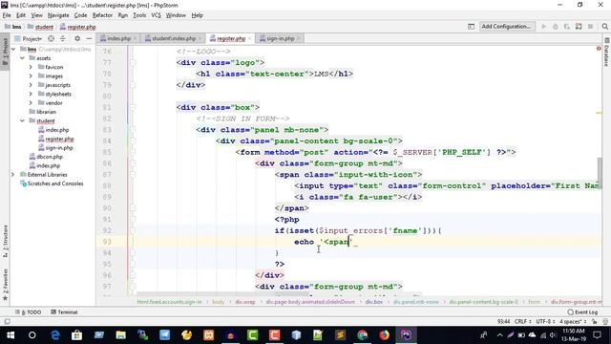611x344 pixels.
Task: Hide the Project tool window
Action: tap(89, 38)
